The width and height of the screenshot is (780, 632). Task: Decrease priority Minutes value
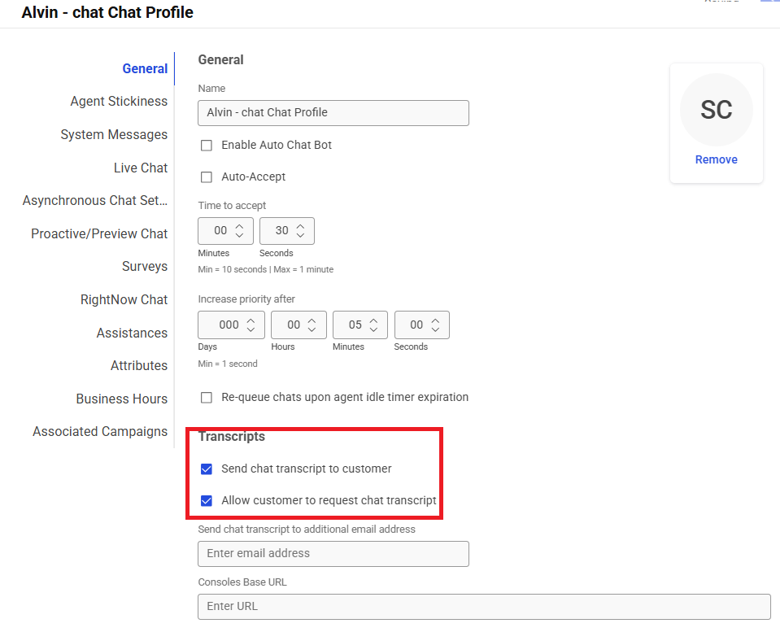(x=373, y=329)
